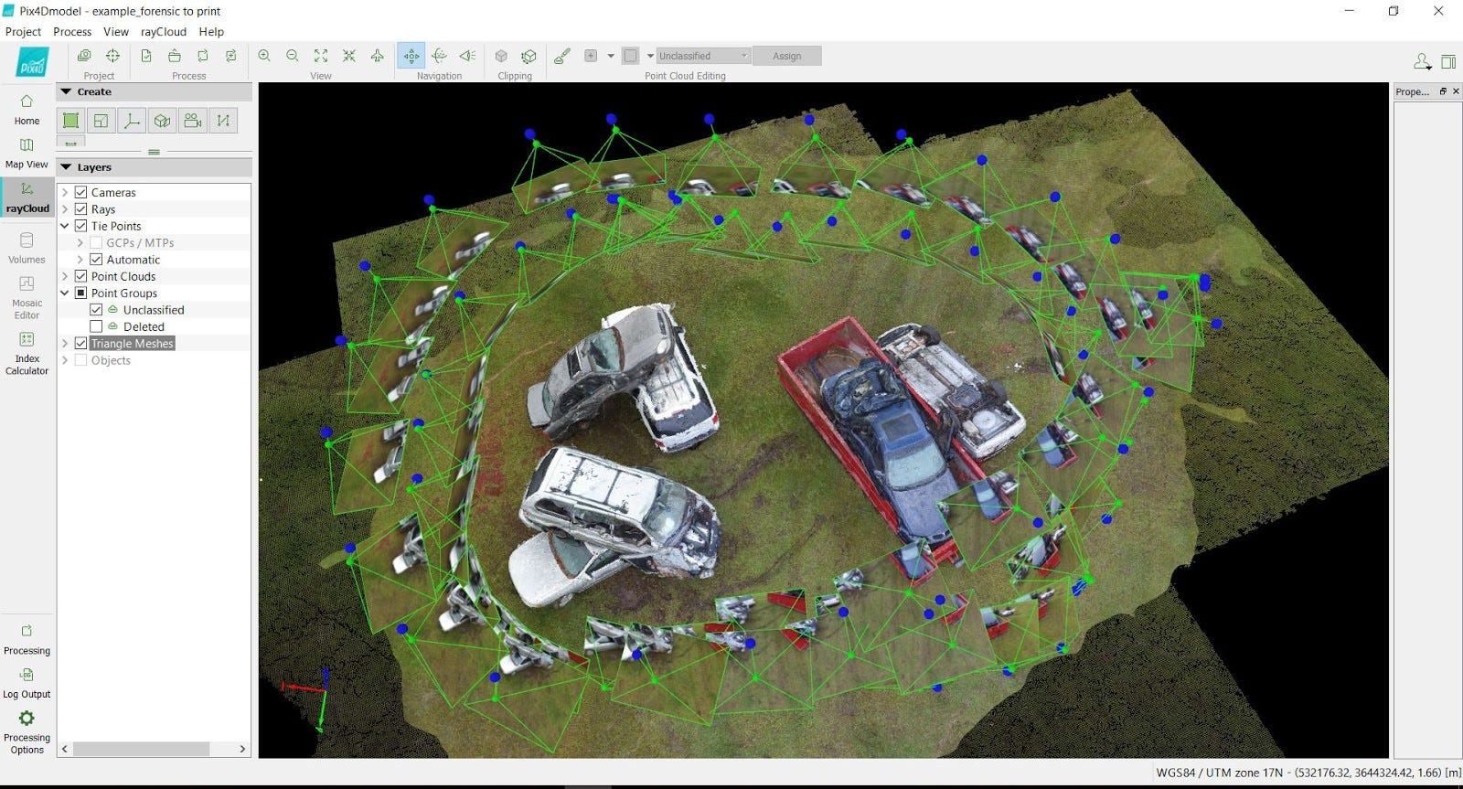Screen dimensions: 1463x789
Task: Click the point group color swatch box
Action: pos(631,56)
